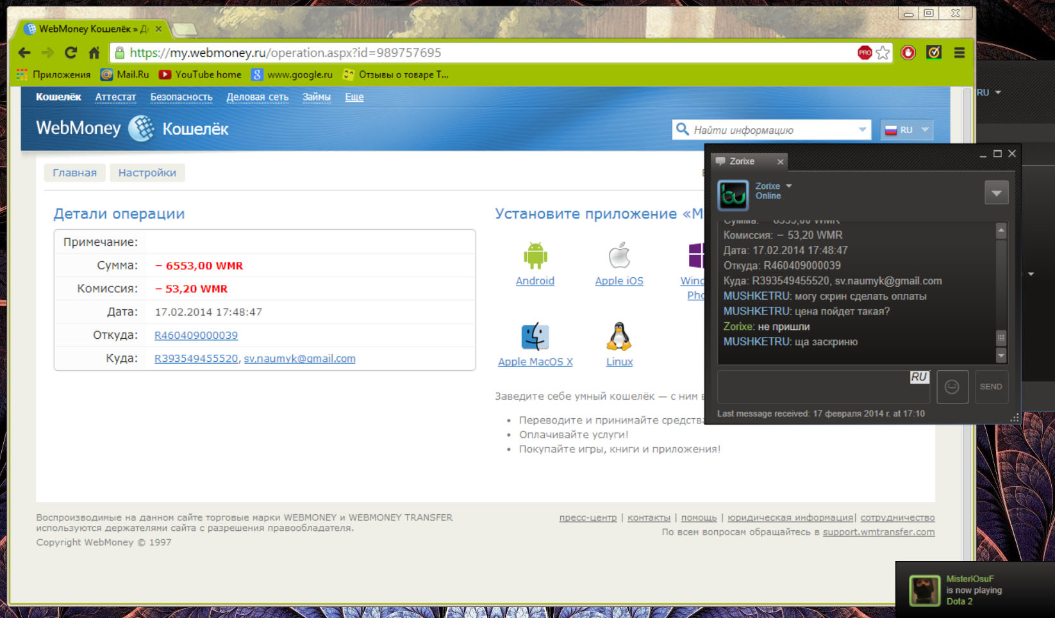Open the Кошелёк menu item
This screenshot has height=618, width=1055.
(x=58, y=97)
